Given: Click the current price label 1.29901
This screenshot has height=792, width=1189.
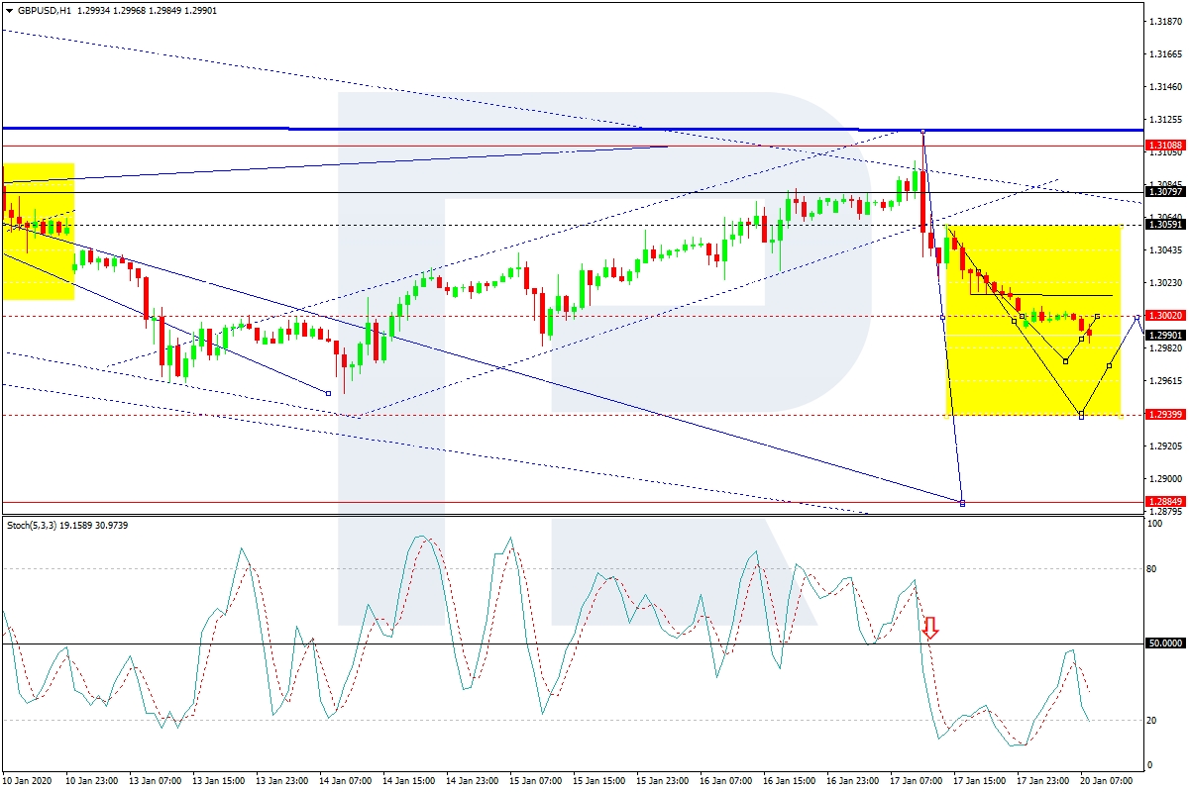Looking at the screenshot, I should 1165,336.
